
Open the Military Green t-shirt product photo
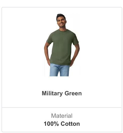click(62, 45)
